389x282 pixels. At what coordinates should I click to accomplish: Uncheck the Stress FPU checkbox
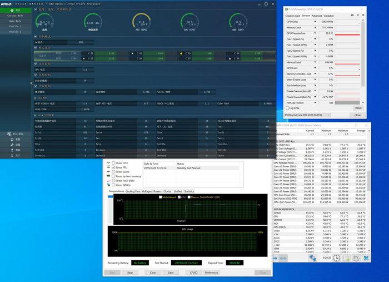(x=113, y=167)
